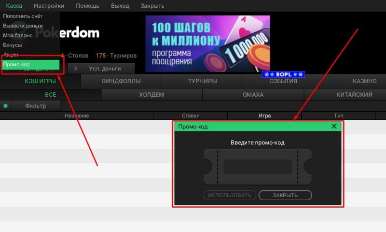Select Промо-код in the Касса menu
This screenshot has width=386, height=232.
[x=31, y=64]
